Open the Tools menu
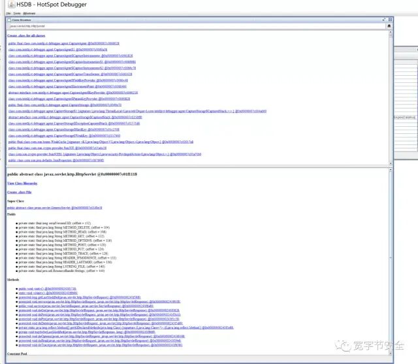The width and height of the screenshot is (418, 364). coord(17,13)
